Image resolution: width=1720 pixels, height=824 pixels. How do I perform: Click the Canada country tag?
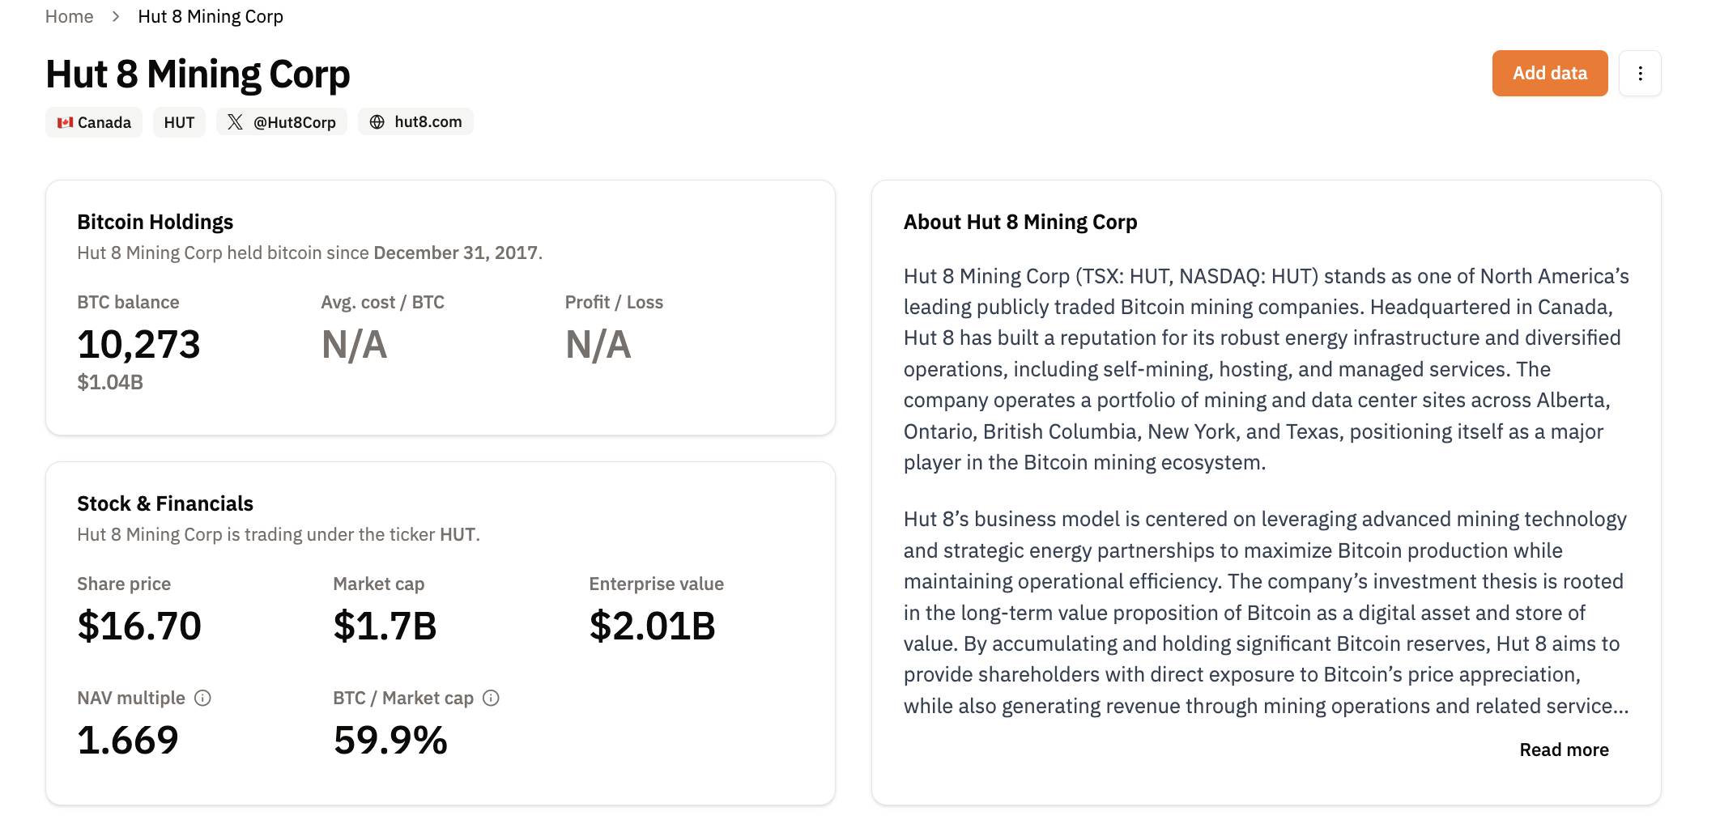(x=94, y=122)
